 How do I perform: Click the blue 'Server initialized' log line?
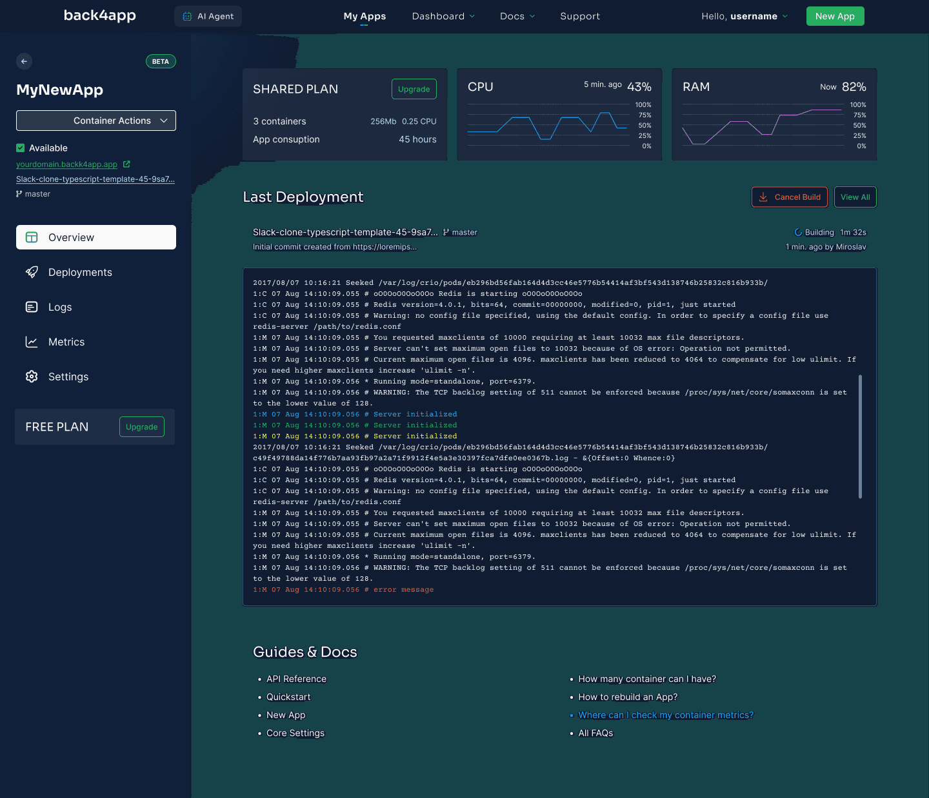click(355, 414)
